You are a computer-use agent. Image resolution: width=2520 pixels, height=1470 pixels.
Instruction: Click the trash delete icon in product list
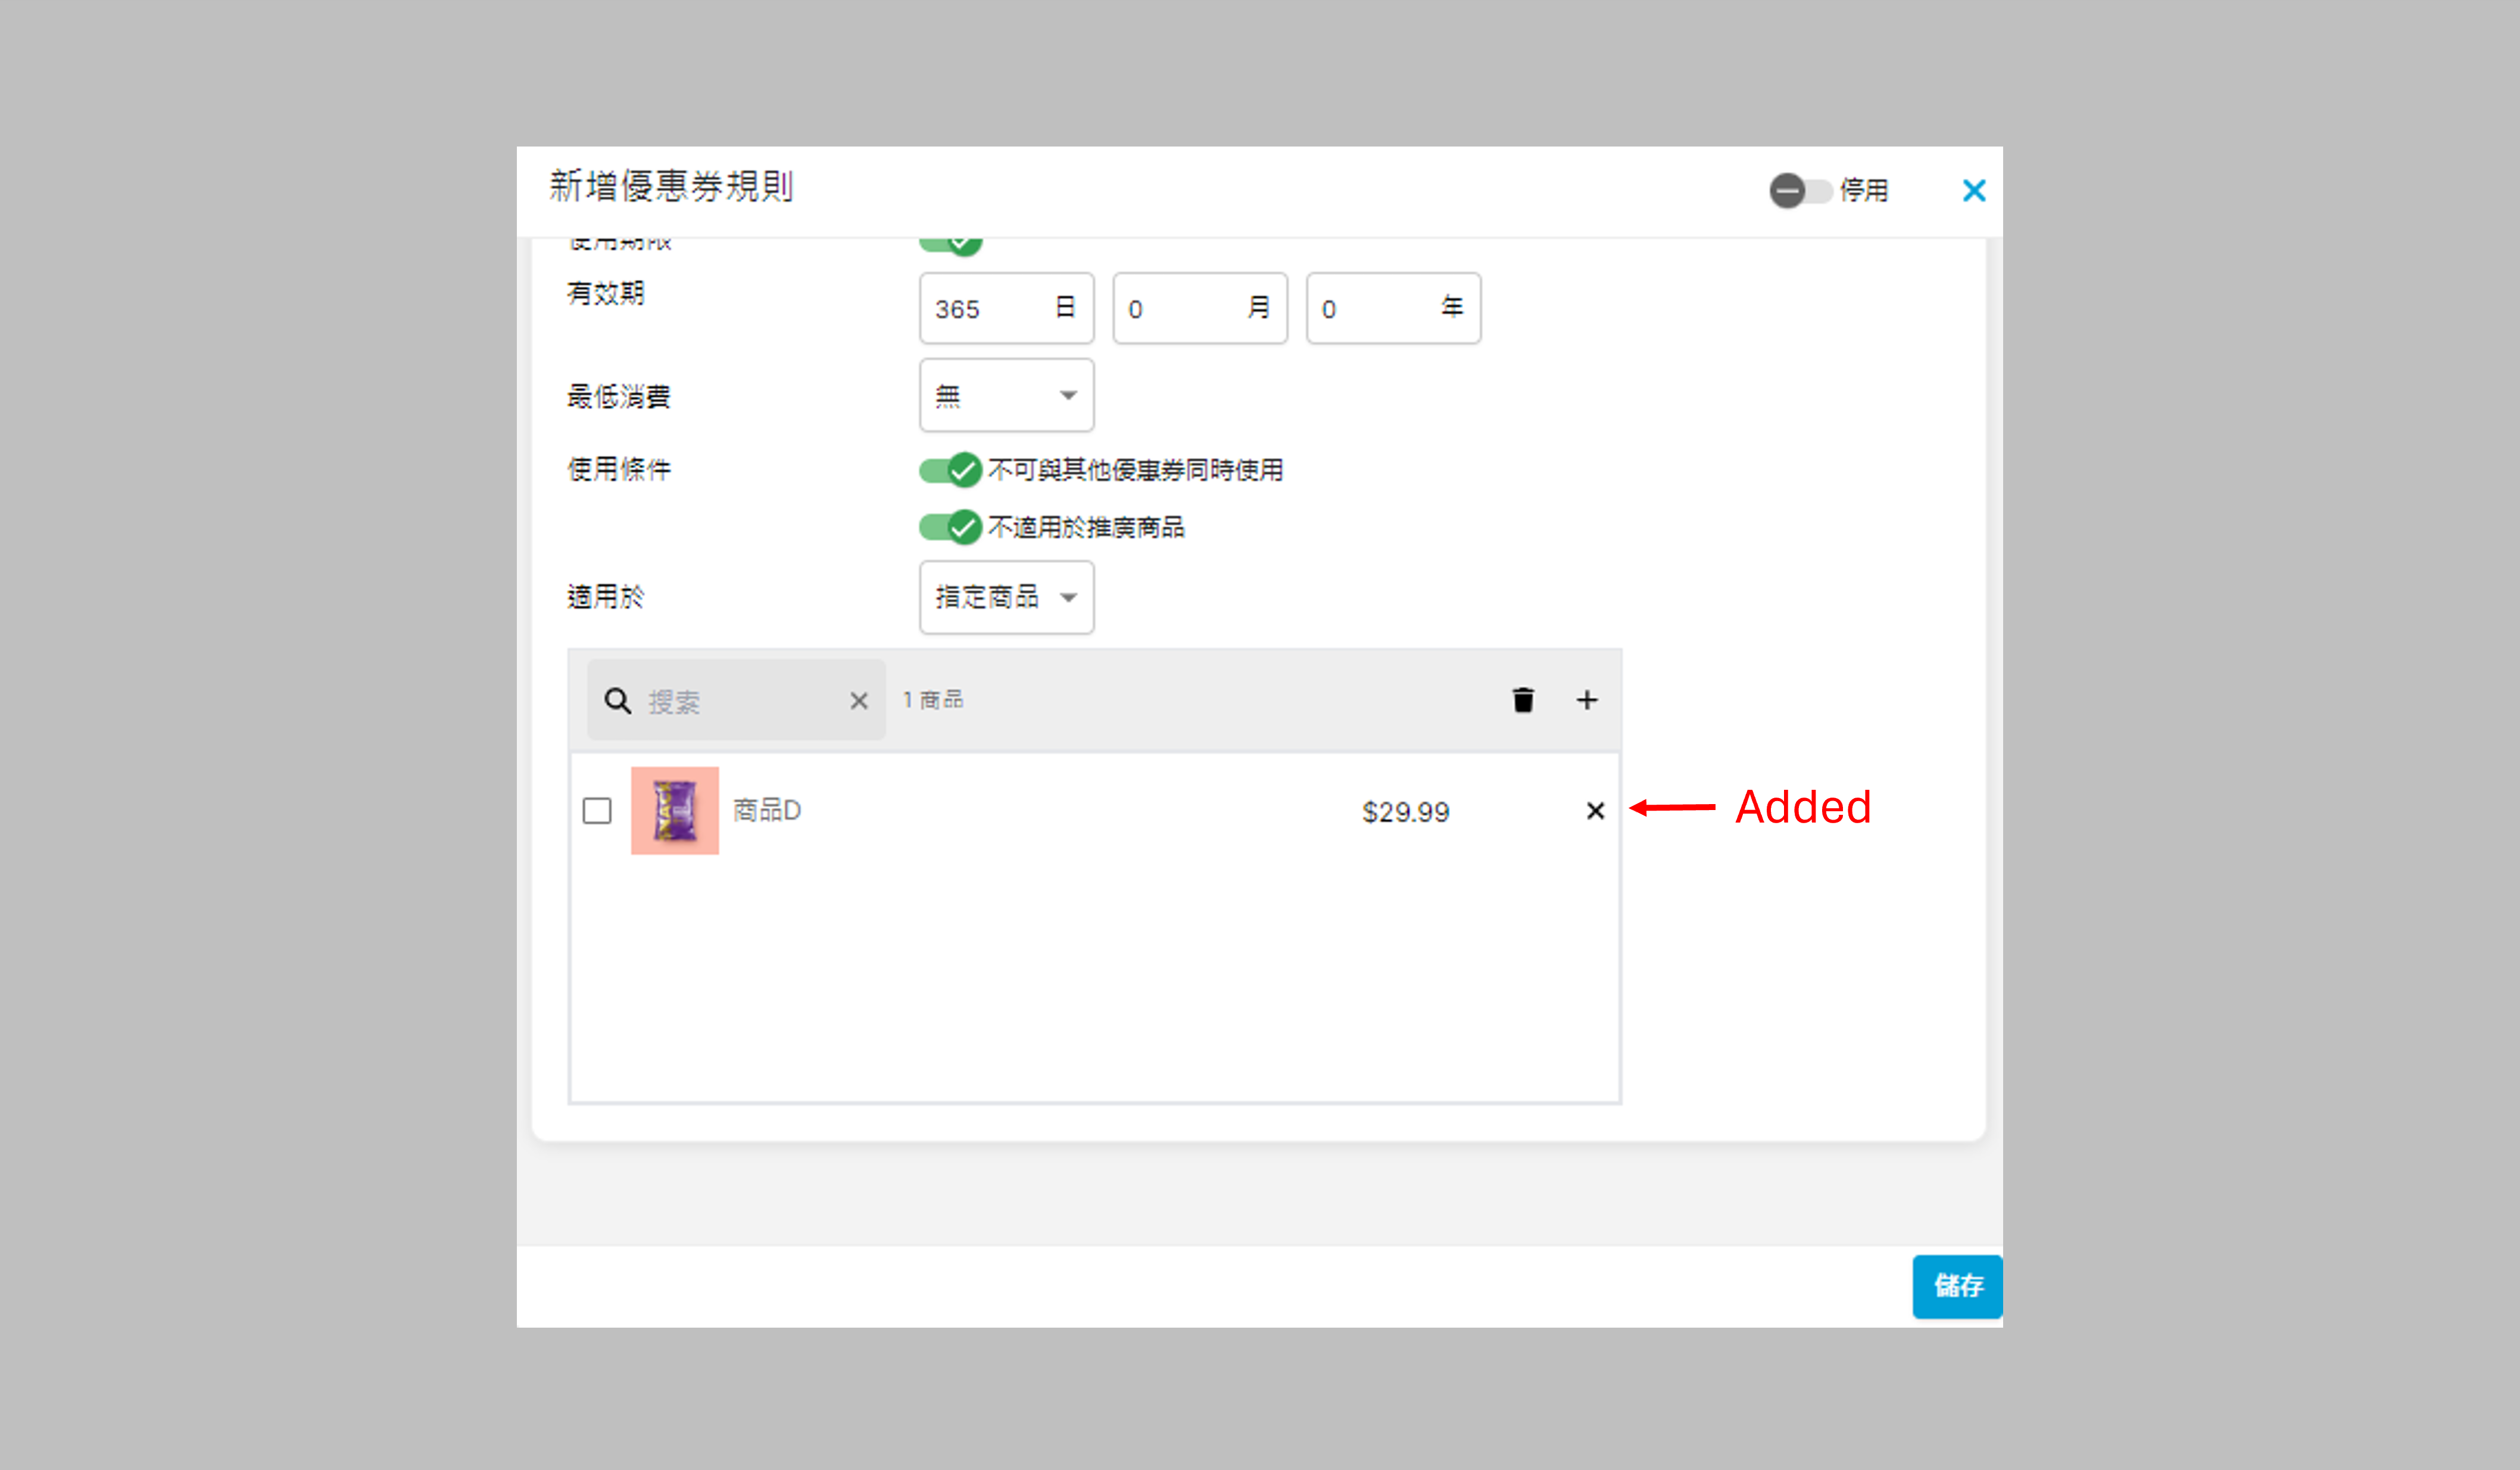pos(1522,700)
